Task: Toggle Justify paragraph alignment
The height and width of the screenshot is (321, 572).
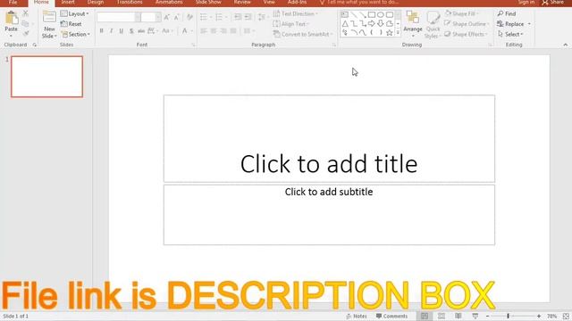Action: click(233, 31)
